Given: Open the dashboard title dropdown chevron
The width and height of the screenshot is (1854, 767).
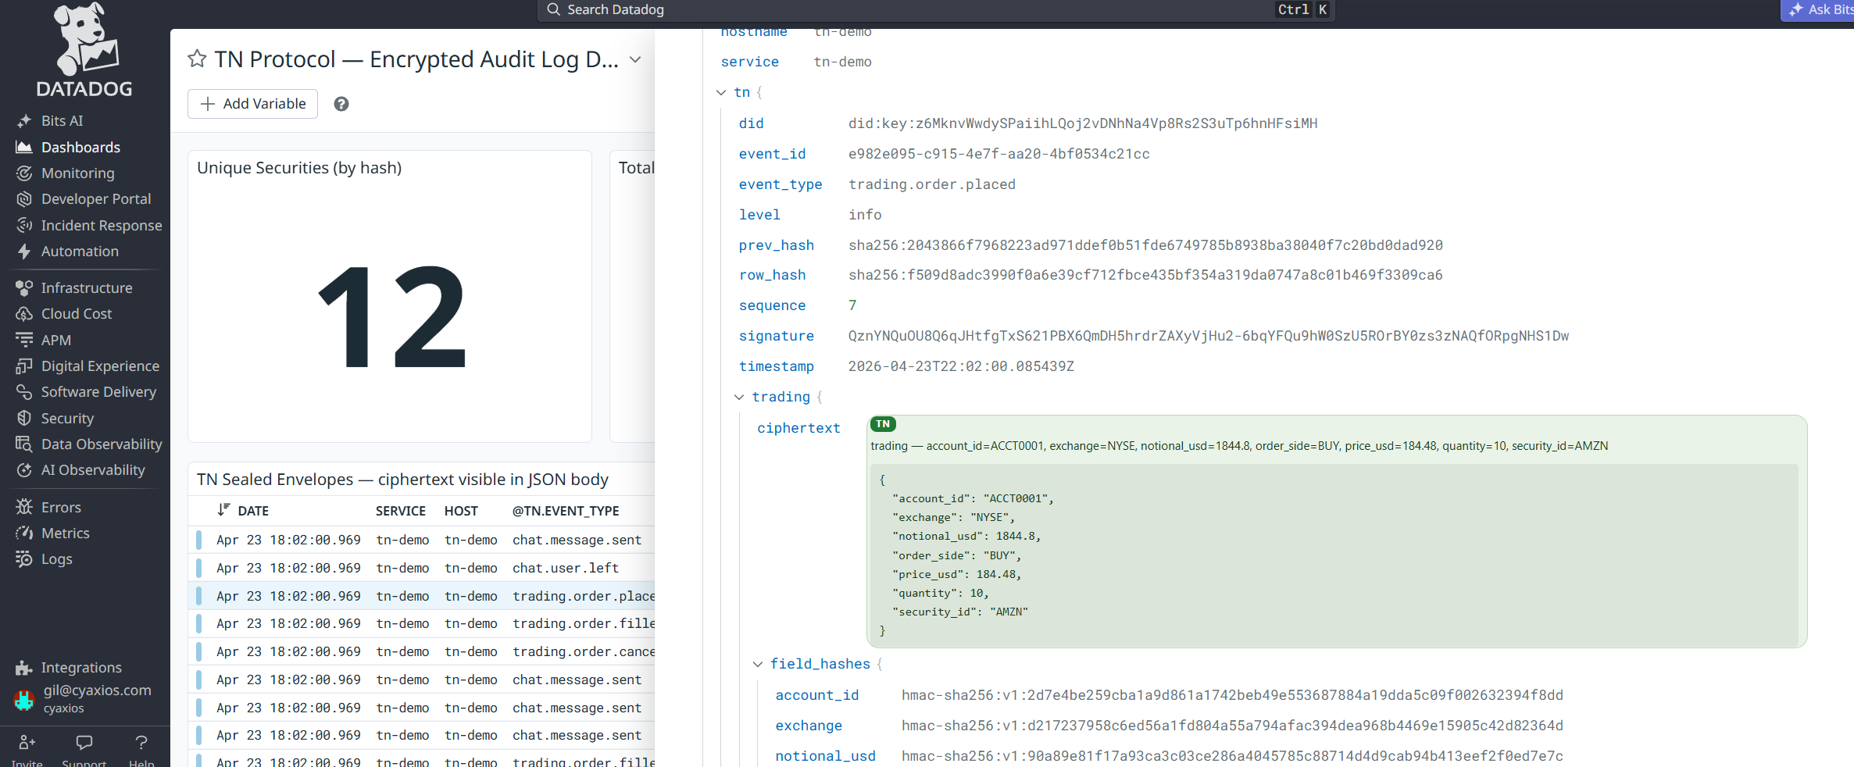Looking at the screenshot, I should (635, 59).
